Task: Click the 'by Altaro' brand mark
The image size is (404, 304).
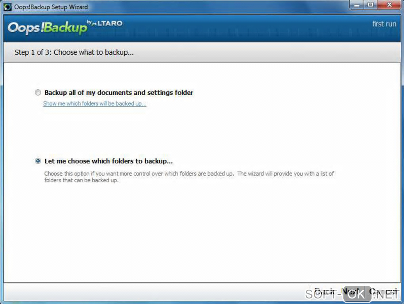Action: pyautogui.click(x=105, y=23)
